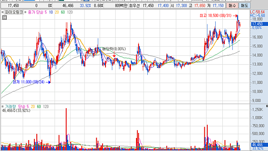This screenshot has width=268, height=151.
Task: Open the grid table icon under 파이오링크
Action: coord(5,17)
